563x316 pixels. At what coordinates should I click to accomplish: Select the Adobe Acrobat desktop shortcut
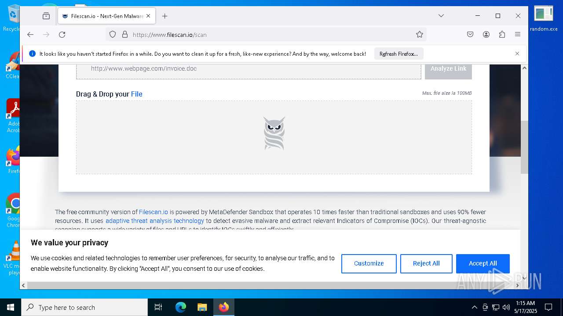coord(14,116)
